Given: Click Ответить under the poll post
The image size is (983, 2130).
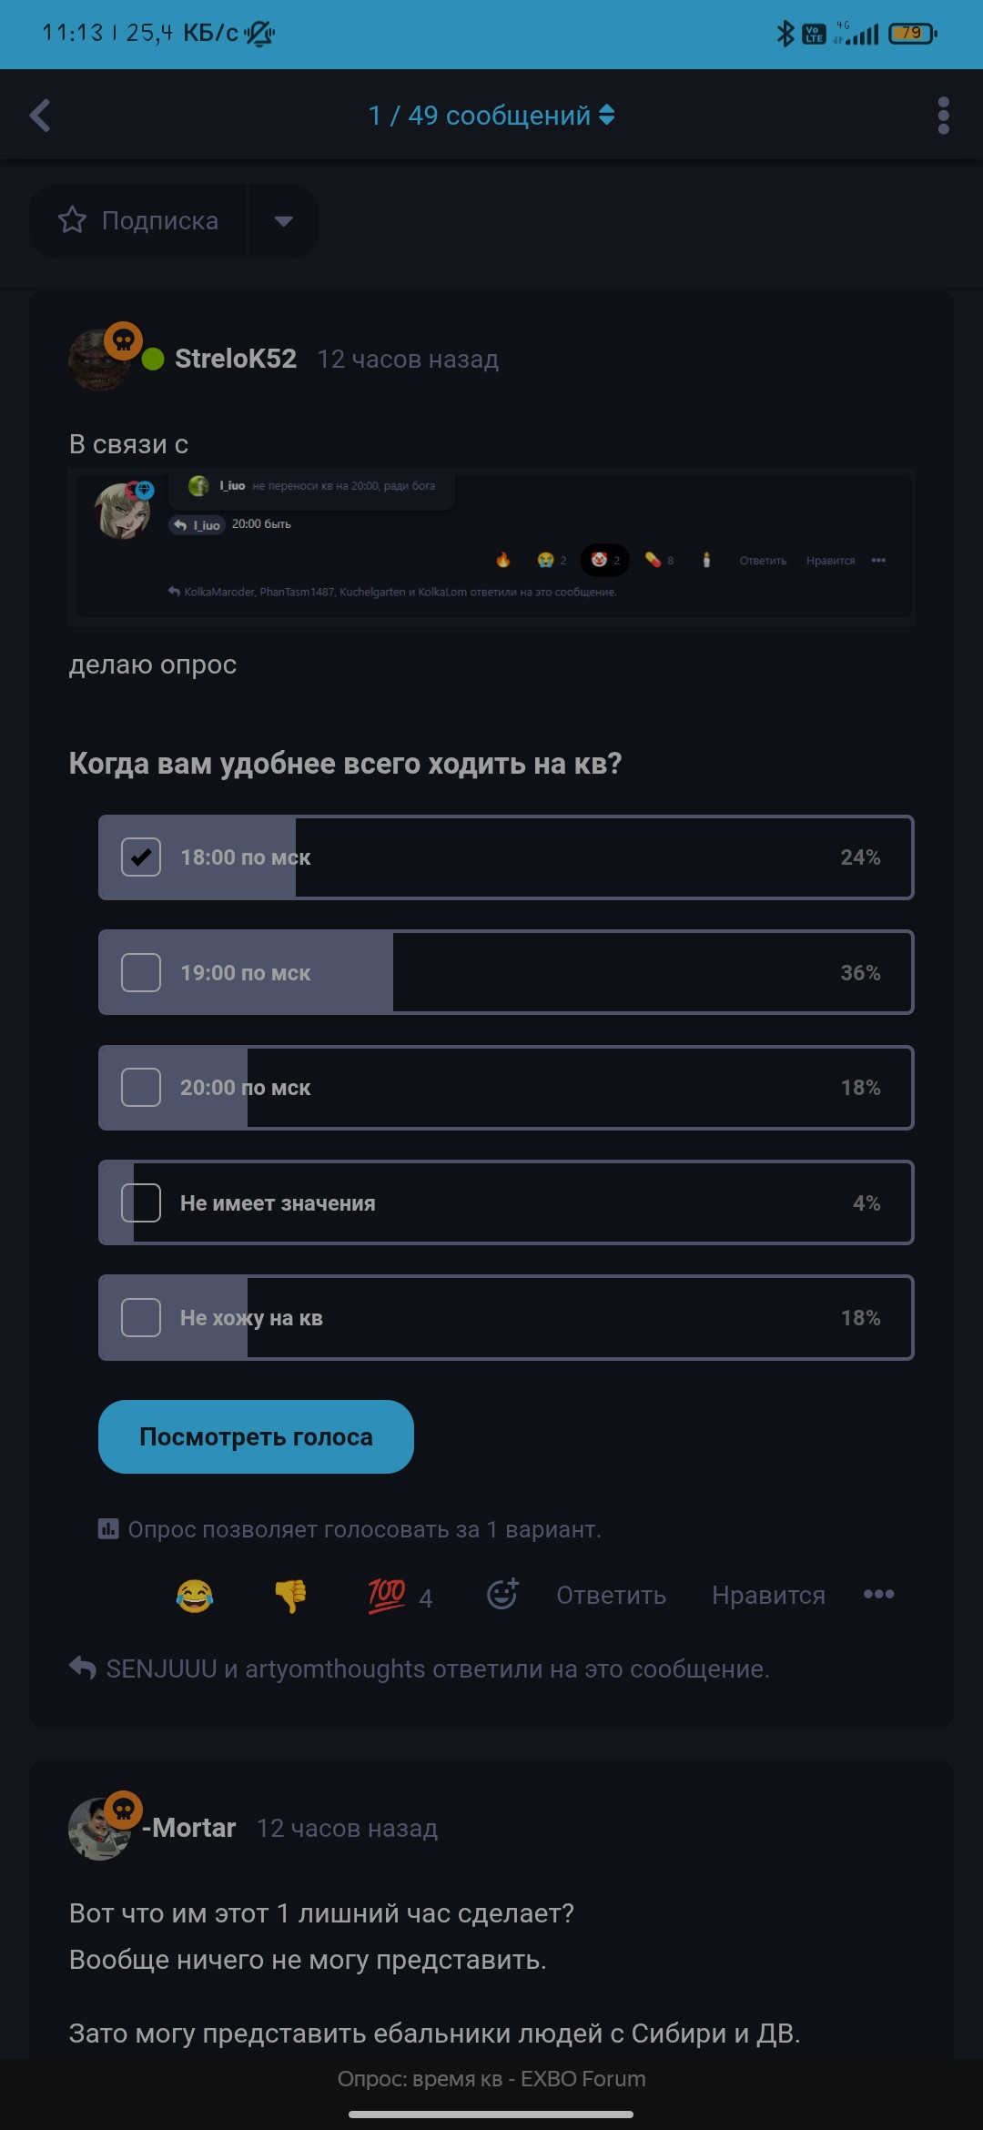Looking at the screenshot, I should 611,1596.
